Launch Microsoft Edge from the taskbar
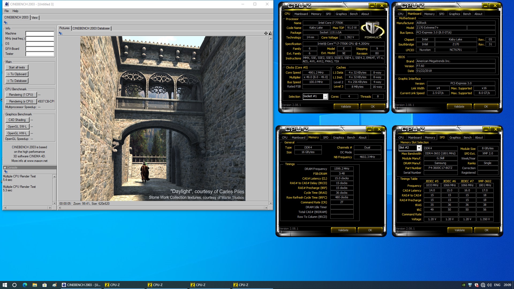 pos(25,285)
